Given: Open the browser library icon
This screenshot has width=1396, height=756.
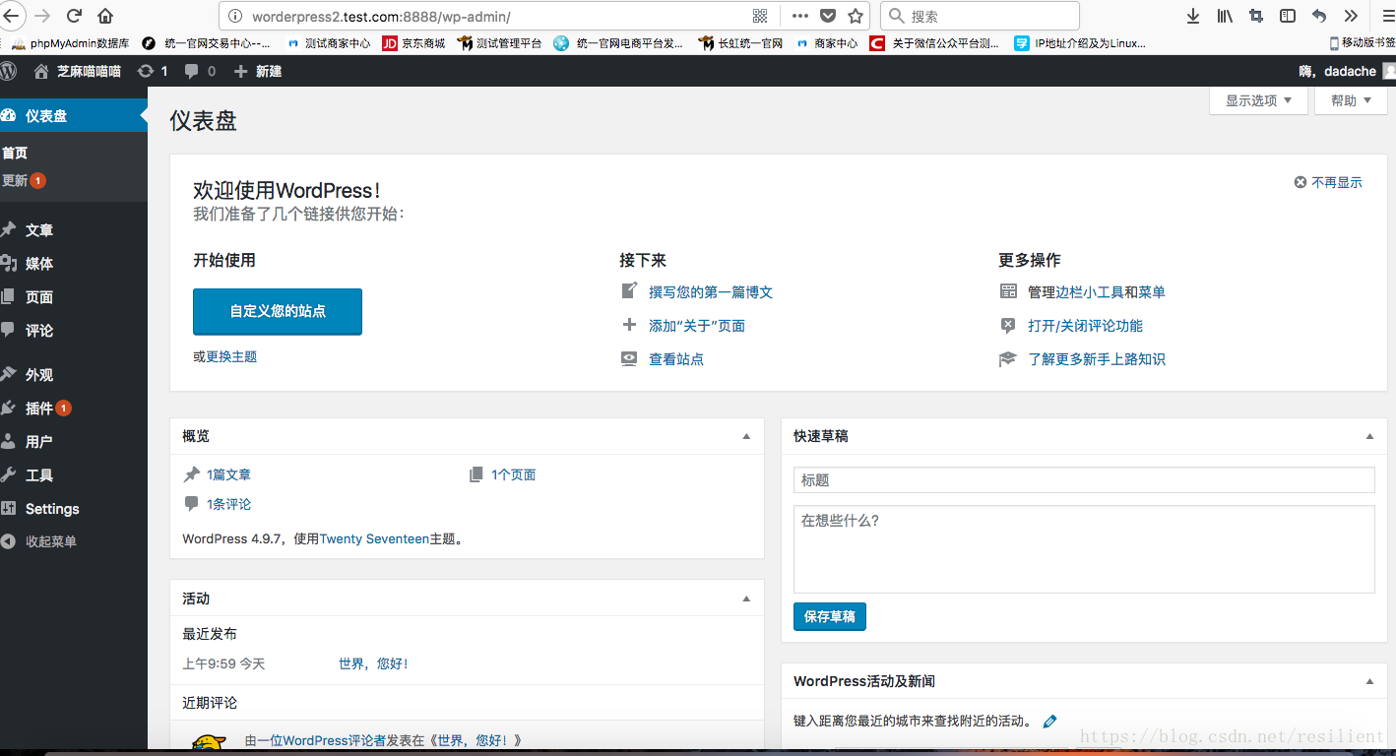Looking at the screenshot, I should [1225, 16].
